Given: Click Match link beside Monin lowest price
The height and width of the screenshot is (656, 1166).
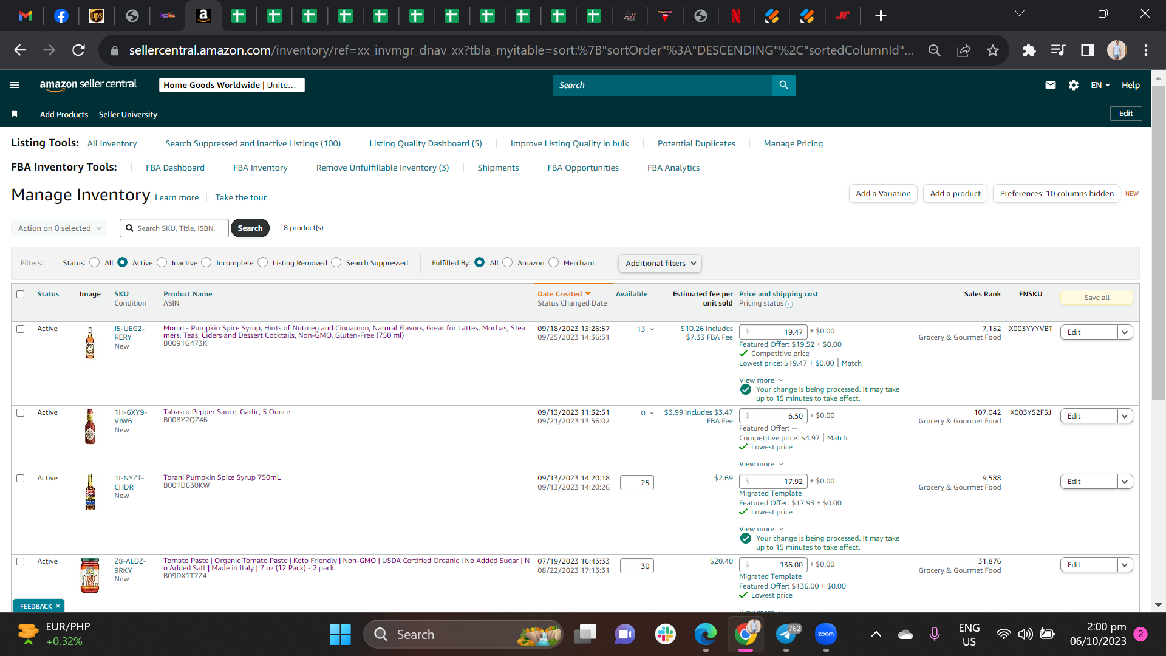Looking at the screenshot, I should point(851,363).
